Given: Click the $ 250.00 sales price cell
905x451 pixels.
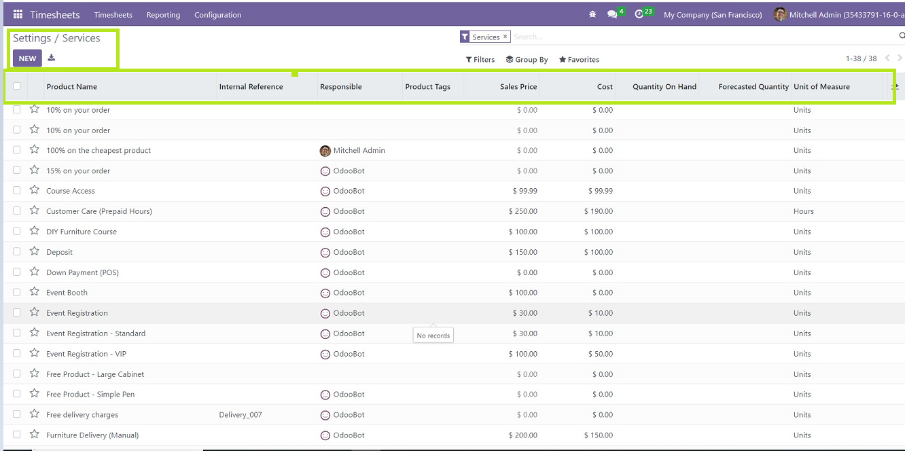Looking at the screenshot, I should click(522, 211).
